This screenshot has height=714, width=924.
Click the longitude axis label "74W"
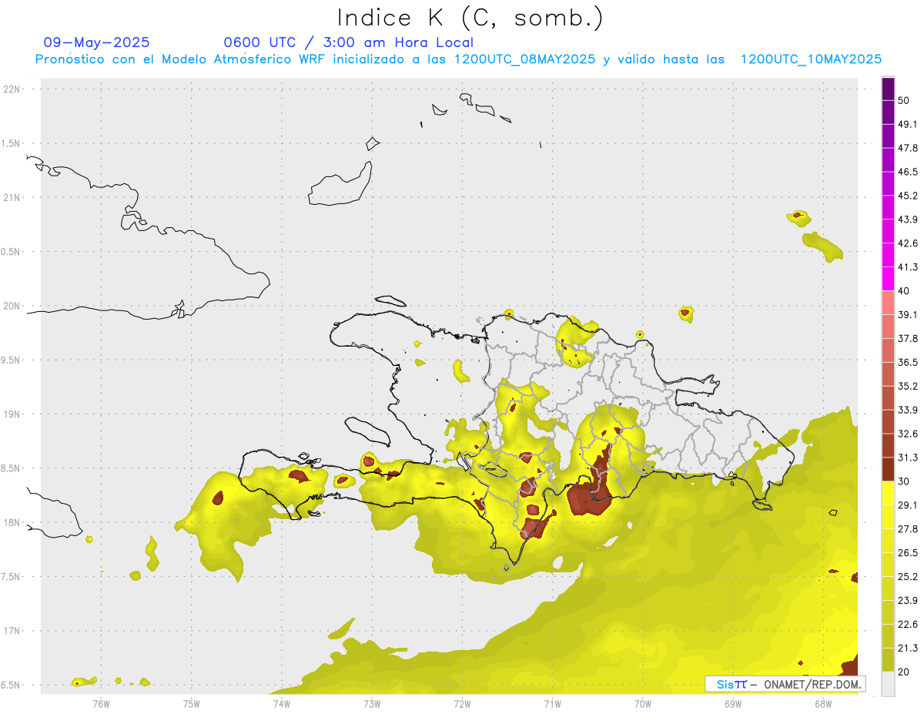point(282,702)
